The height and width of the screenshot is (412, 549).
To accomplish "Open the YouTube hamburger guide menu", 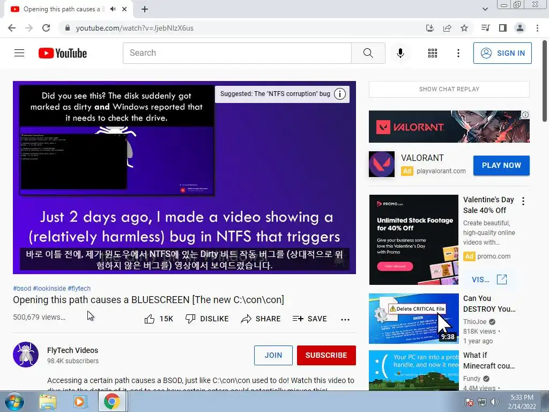I will 19,53.
